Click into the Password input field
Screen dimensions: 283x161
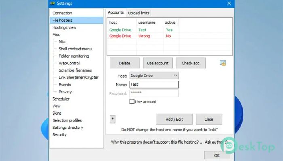(154, 93)
